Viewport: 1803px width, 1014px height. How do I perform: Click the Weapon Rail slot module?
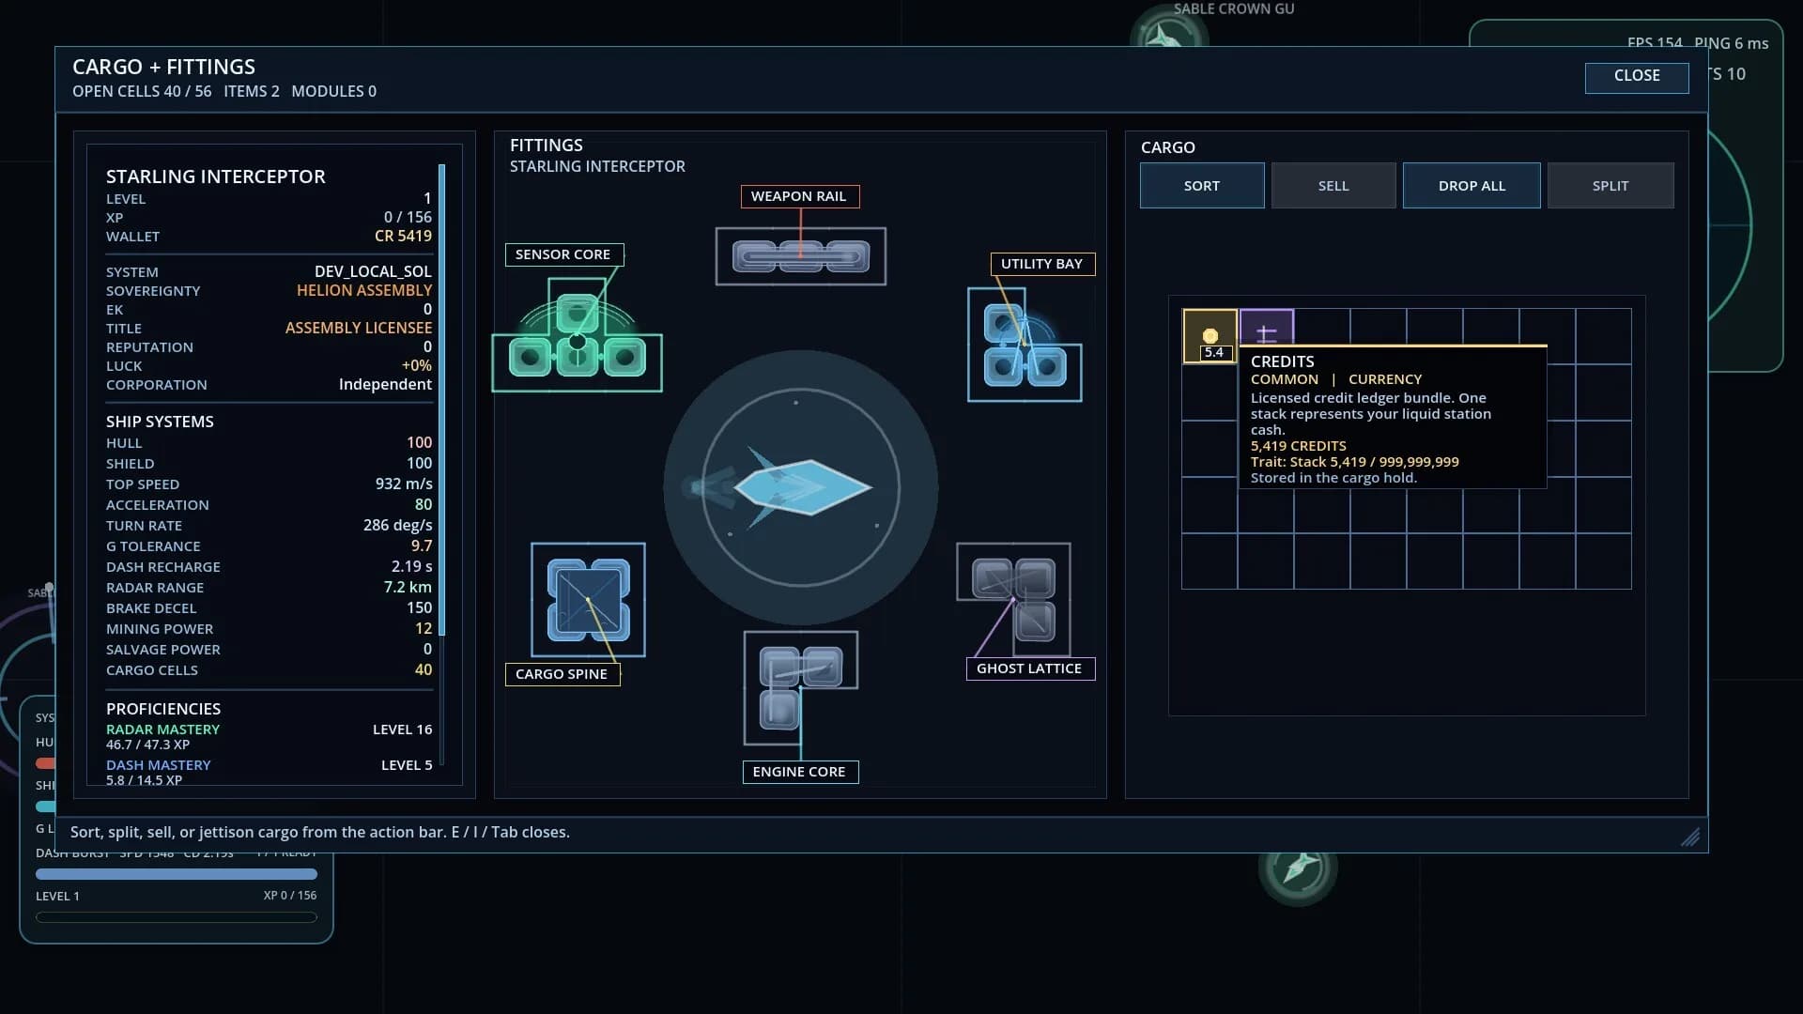[x=800, y=256]
